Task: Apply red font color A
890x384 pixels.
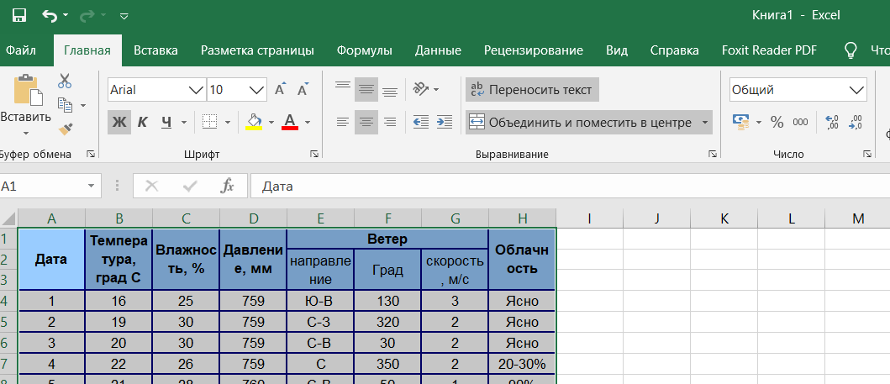Action: tap(290, 122)
